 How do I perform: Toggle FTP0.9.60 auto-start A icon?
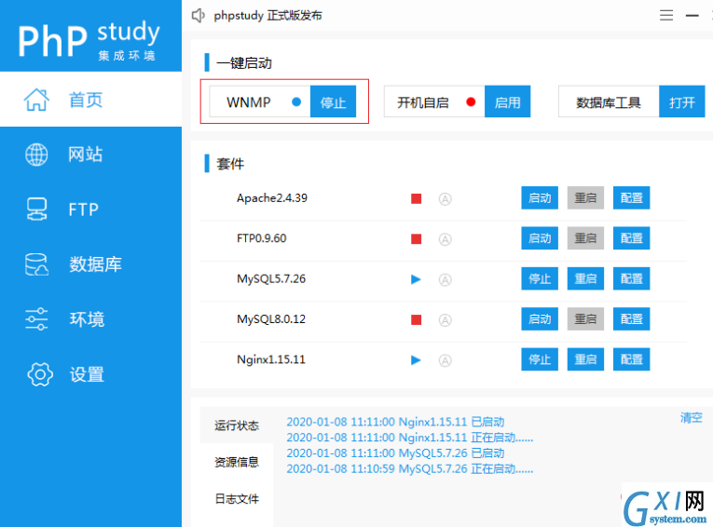[x=446, y=239]
